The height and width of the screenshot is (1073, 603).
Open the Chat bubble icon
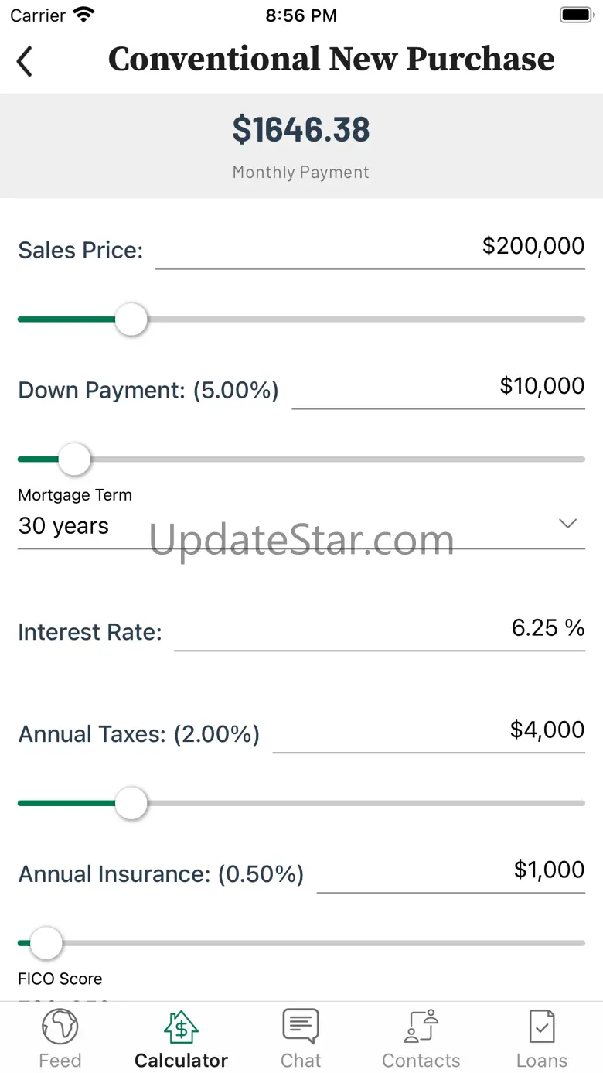[x=301, y=1027]
